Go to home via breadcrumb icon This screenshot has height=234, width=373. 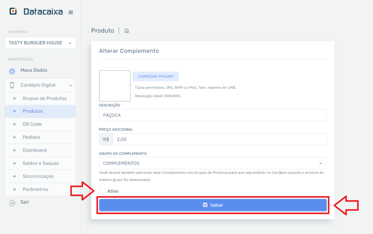click(x=127, y=31)
